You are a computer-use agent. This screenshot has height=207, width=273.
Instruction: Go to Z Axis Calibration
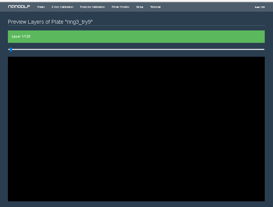tap(62, 7)
